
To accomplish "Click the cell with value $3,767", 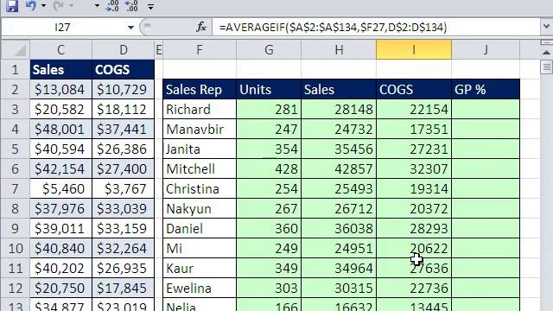I will pos(123,188).
